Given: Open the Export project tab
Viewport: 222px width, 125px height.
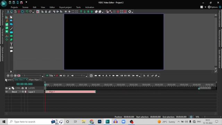Looking at the screenshot, I should tap(66, 7).
